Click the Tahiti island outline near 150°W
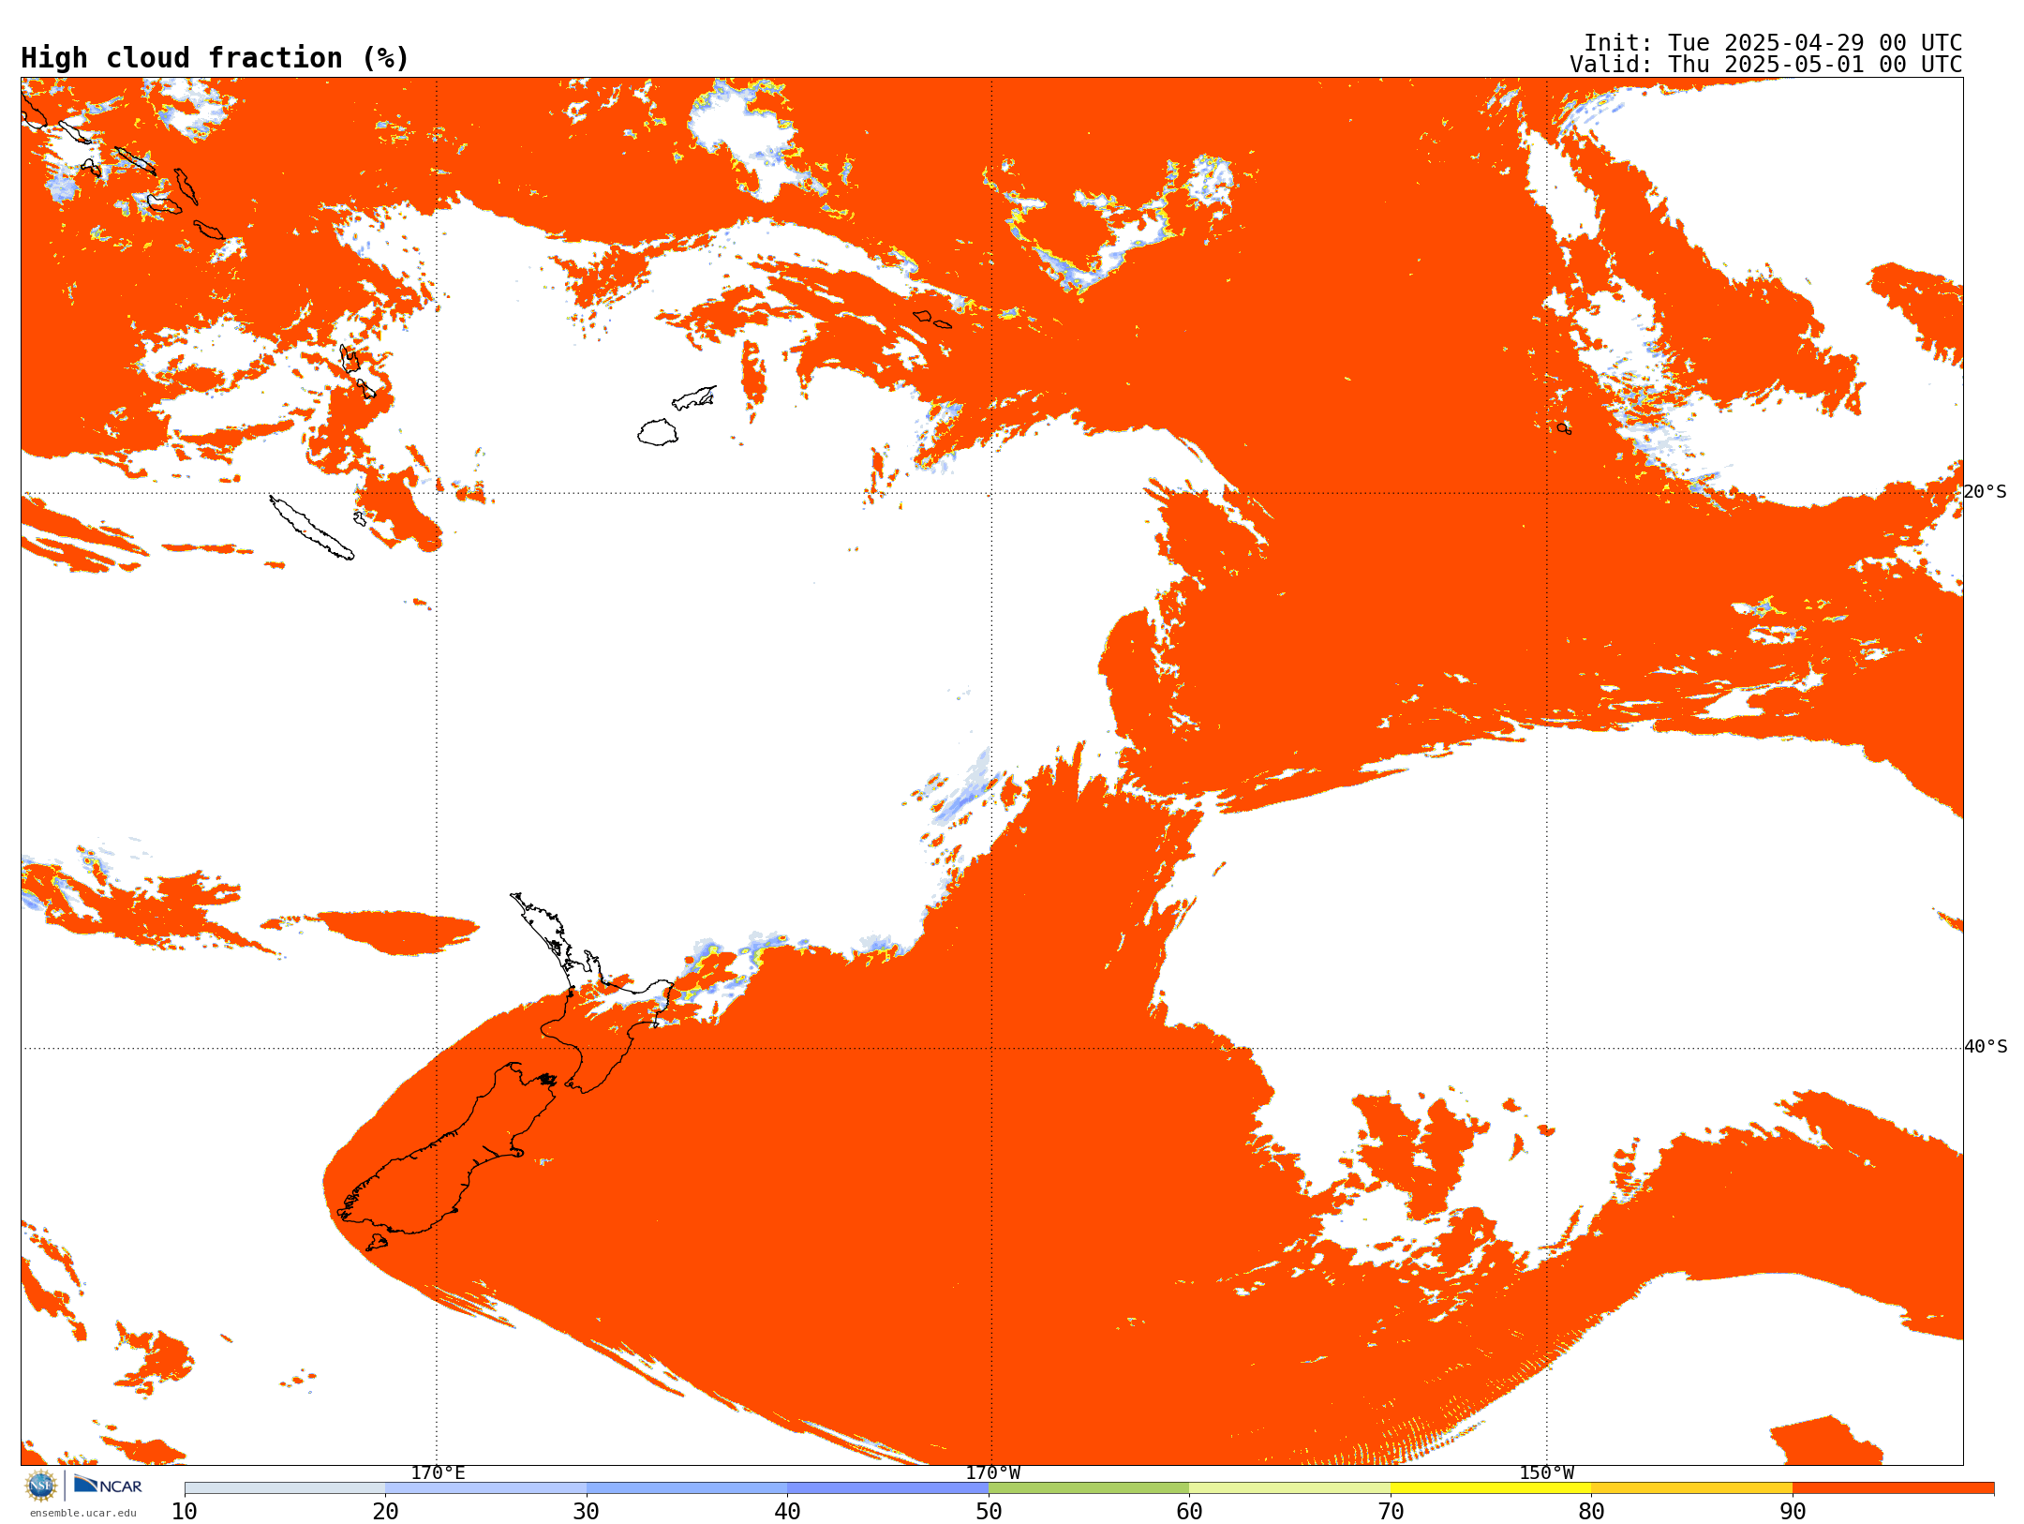This screenshot has height=1524, width=2024. [1564, 428]
